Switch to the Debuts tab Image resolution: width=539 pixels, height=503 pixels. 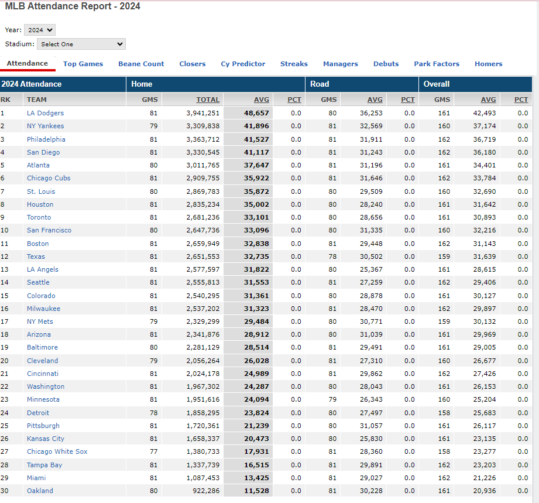[x=386, y=64]
